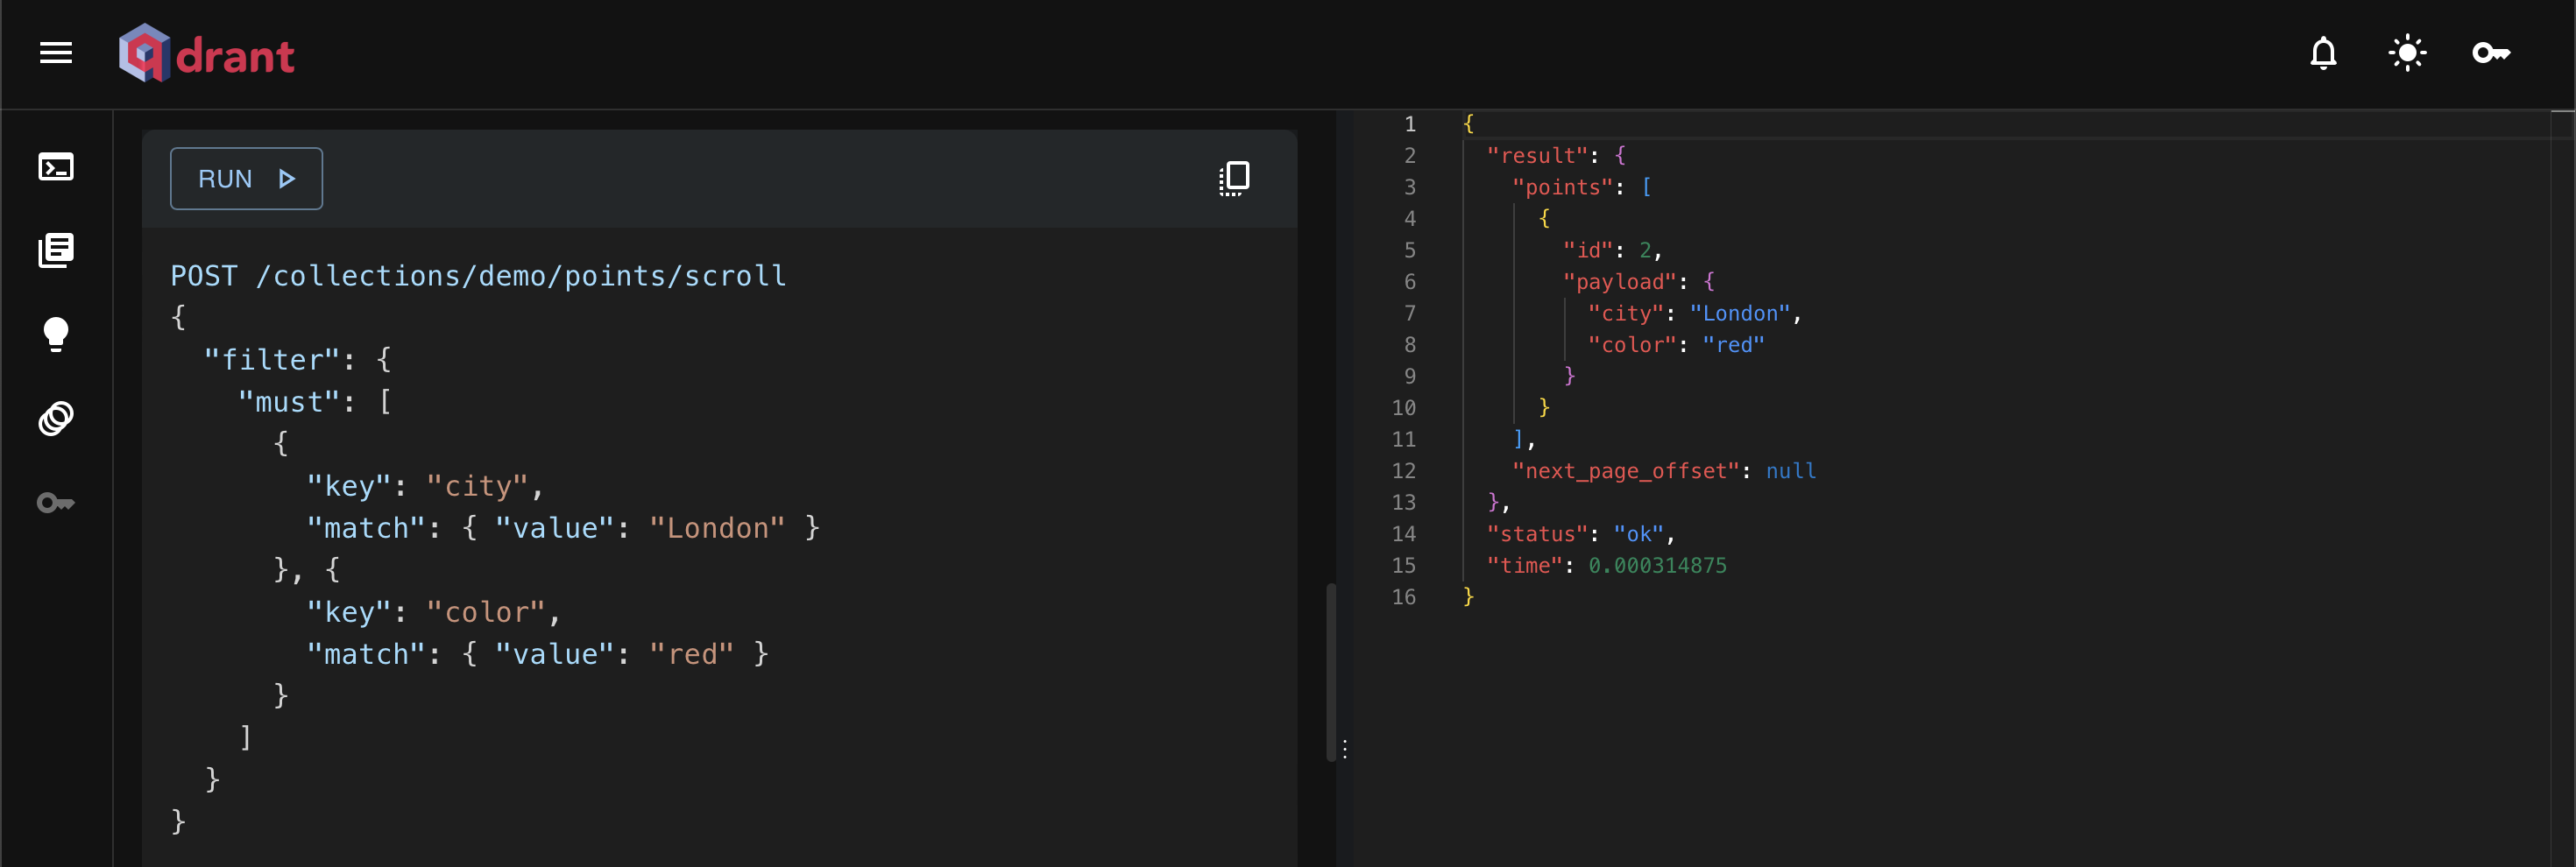Click line number 1 in response gutter

[1410, 124]
